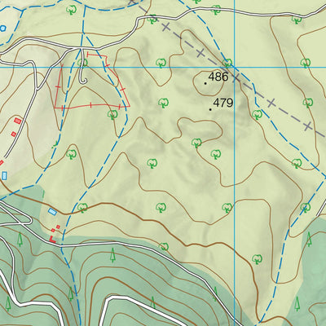Viewport: 326px width, 326px height.
Task: Click the blue building just above the thick contour
Action: (52, 211)
